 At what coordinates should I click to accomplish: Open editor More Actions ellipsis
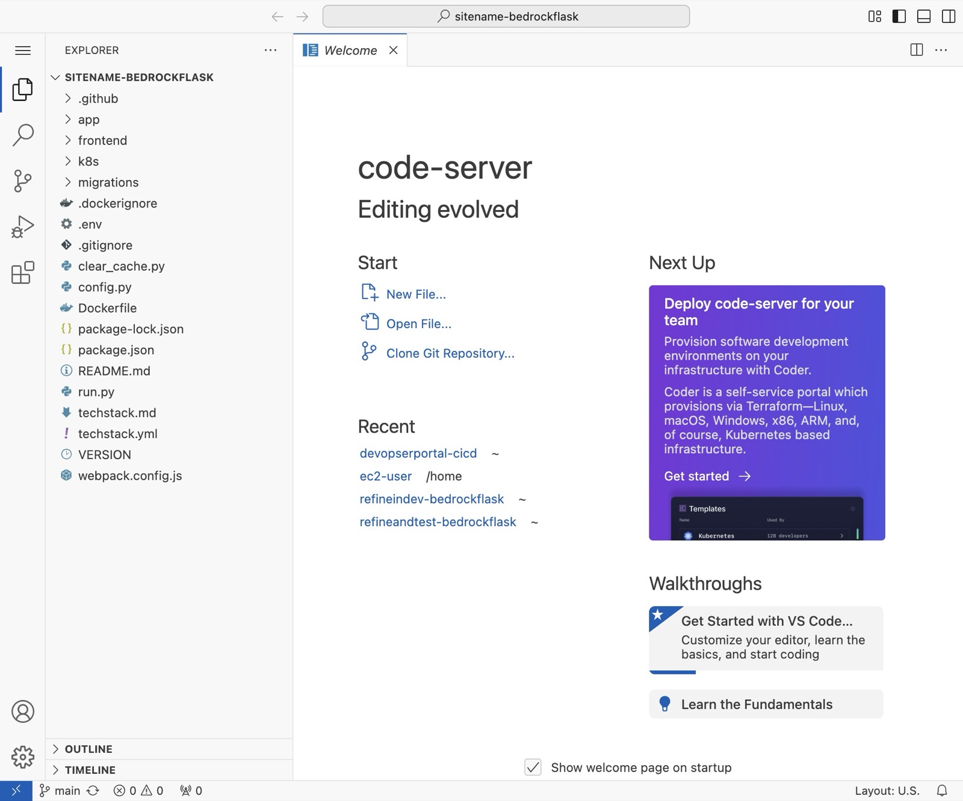pyautogui.click(x=941, y=50)
